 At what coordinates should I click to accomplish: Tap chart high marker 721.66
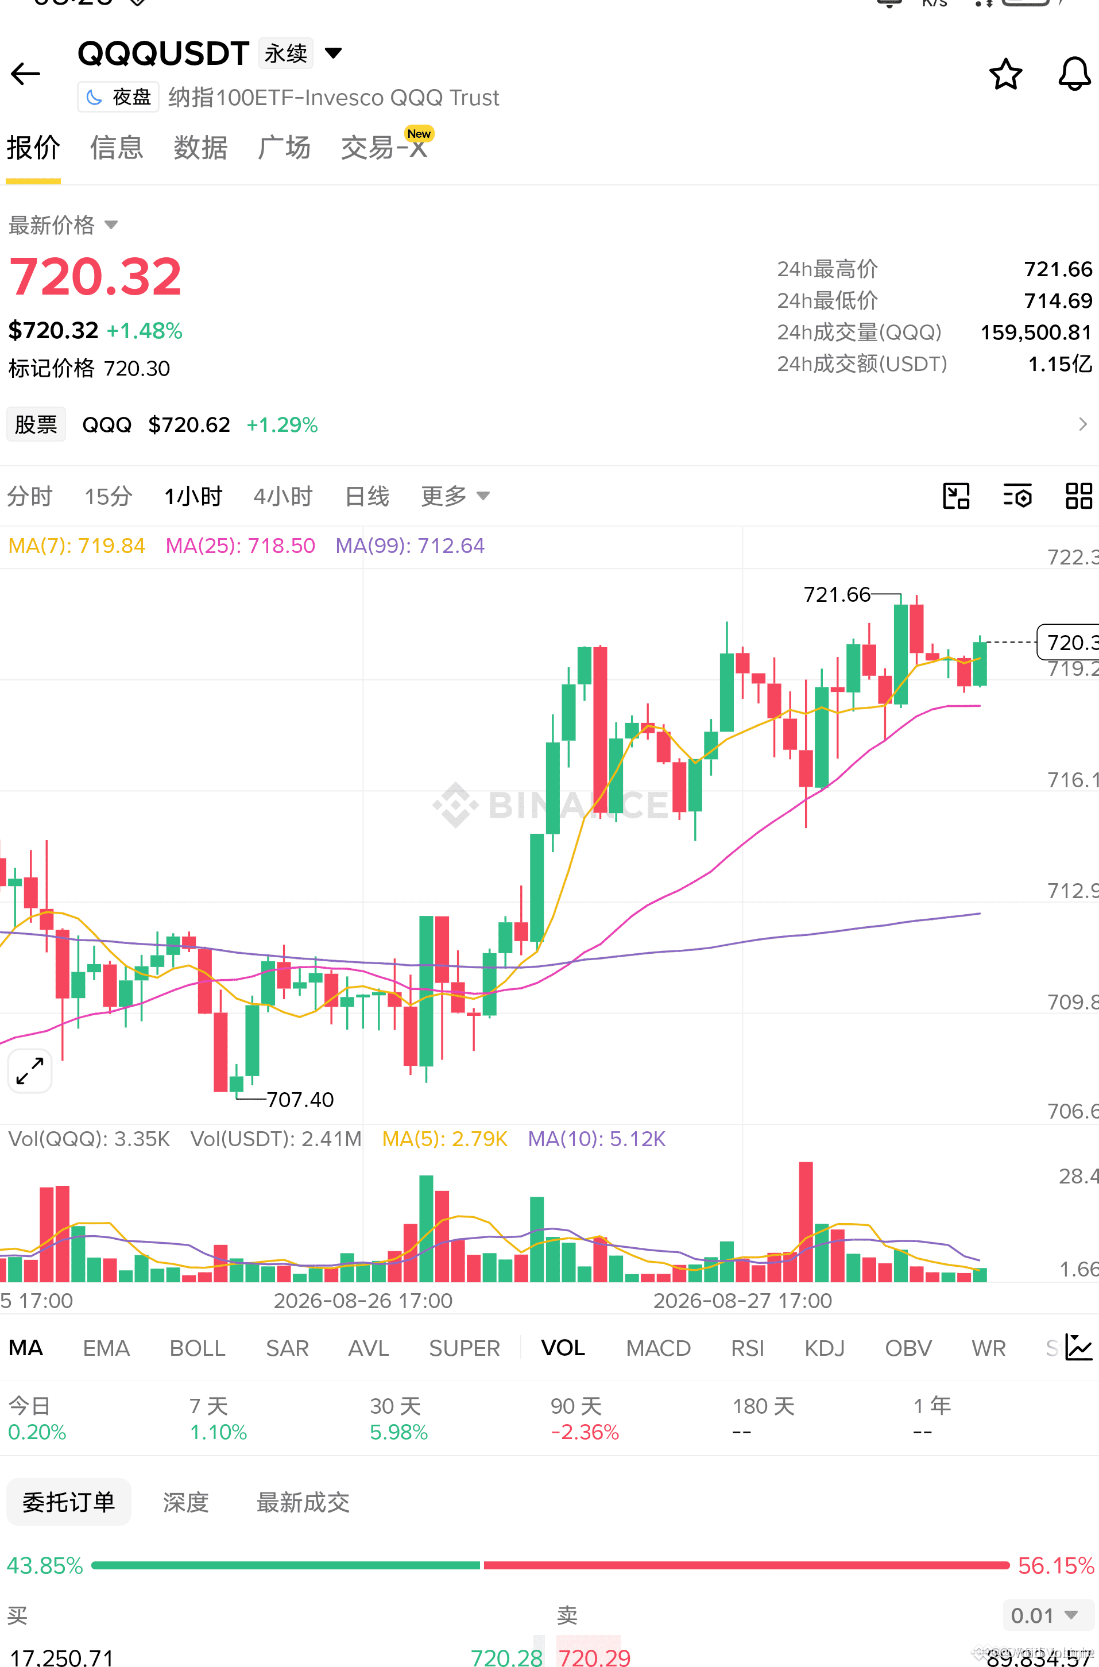[x=837, y=594]
